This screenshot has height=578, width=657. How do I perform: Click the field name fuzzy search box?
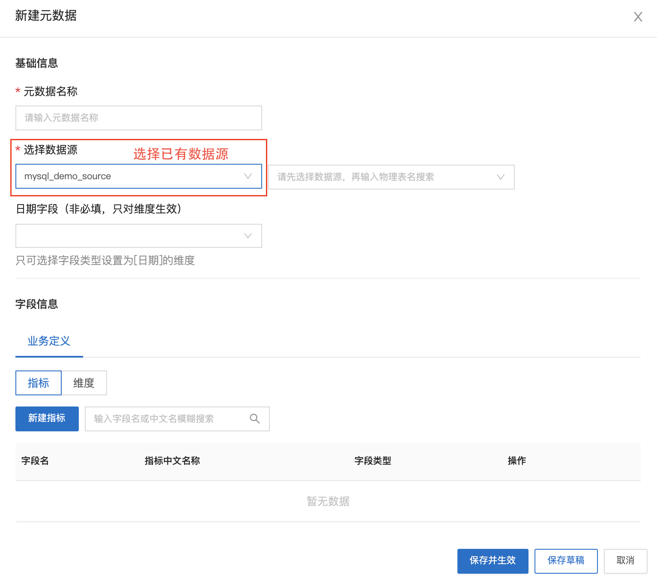177,419
